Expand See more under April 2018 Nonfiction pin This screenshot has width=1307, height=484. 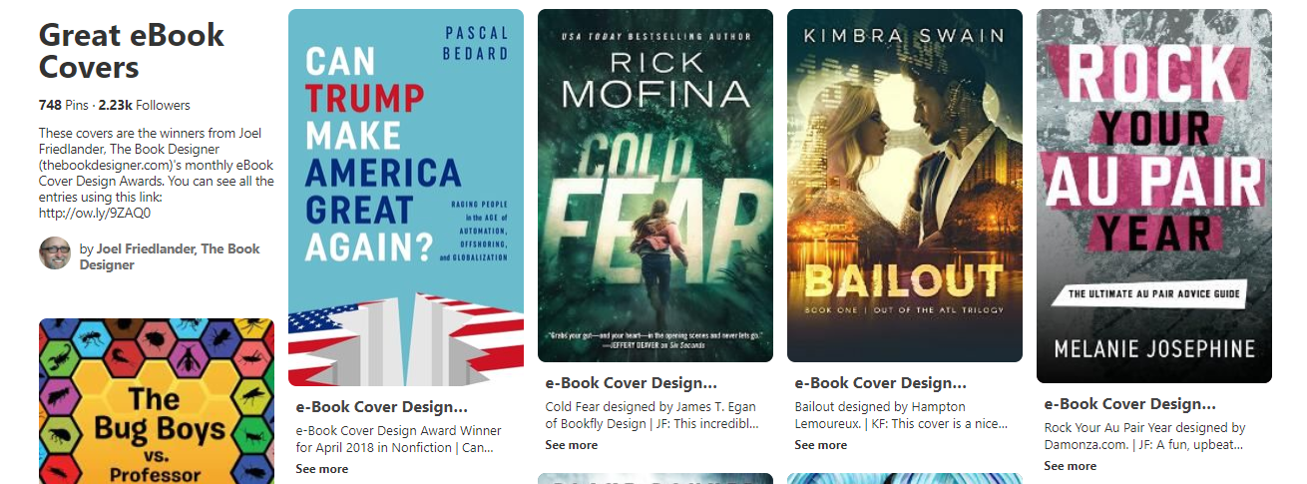coord(322,469)
